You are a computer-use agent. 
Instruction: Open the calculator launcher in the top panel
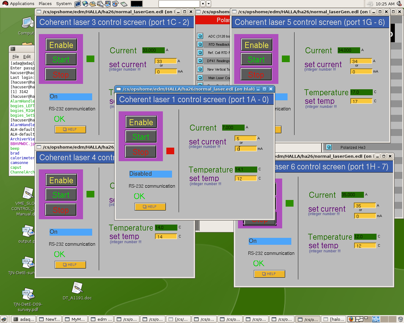click(124, 4)
